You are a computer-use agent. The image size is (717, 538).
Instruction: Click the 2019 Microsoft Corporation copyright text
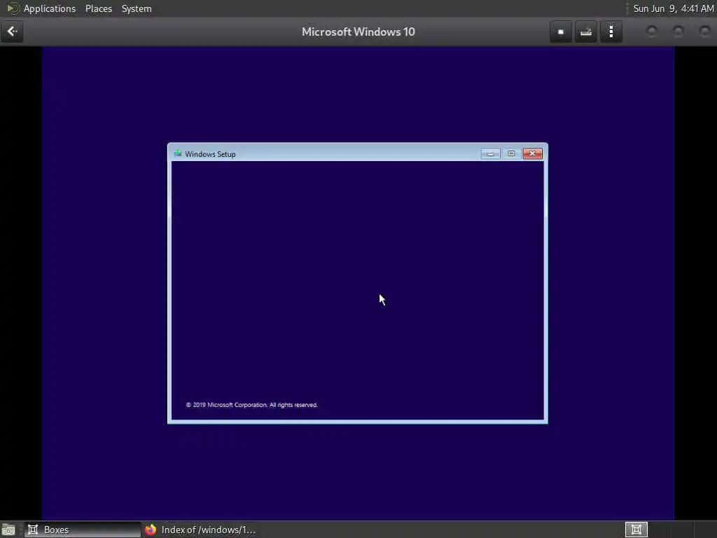pos(251,405)
